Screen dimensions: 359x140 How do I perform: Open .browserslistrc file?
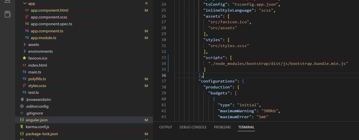[38, 99]
